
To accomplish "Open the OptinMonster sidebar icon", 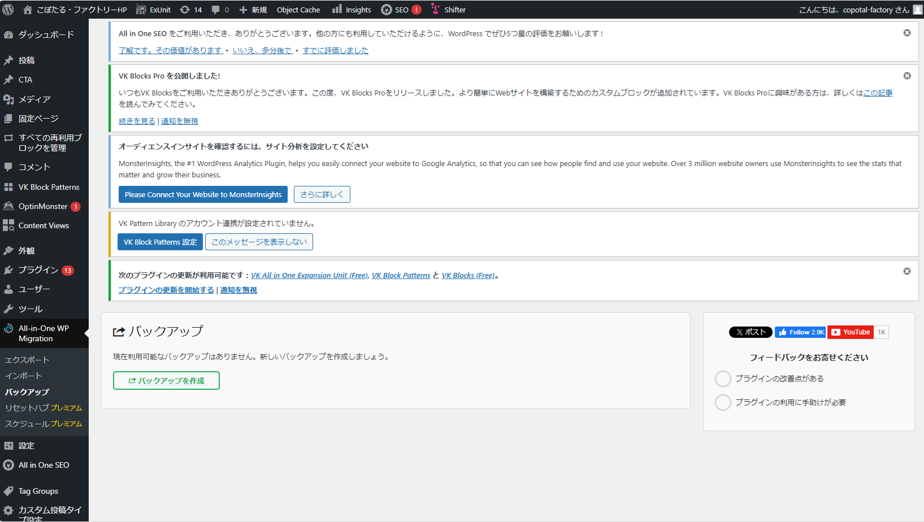I will pyautogui.click(x=8, y=206).
